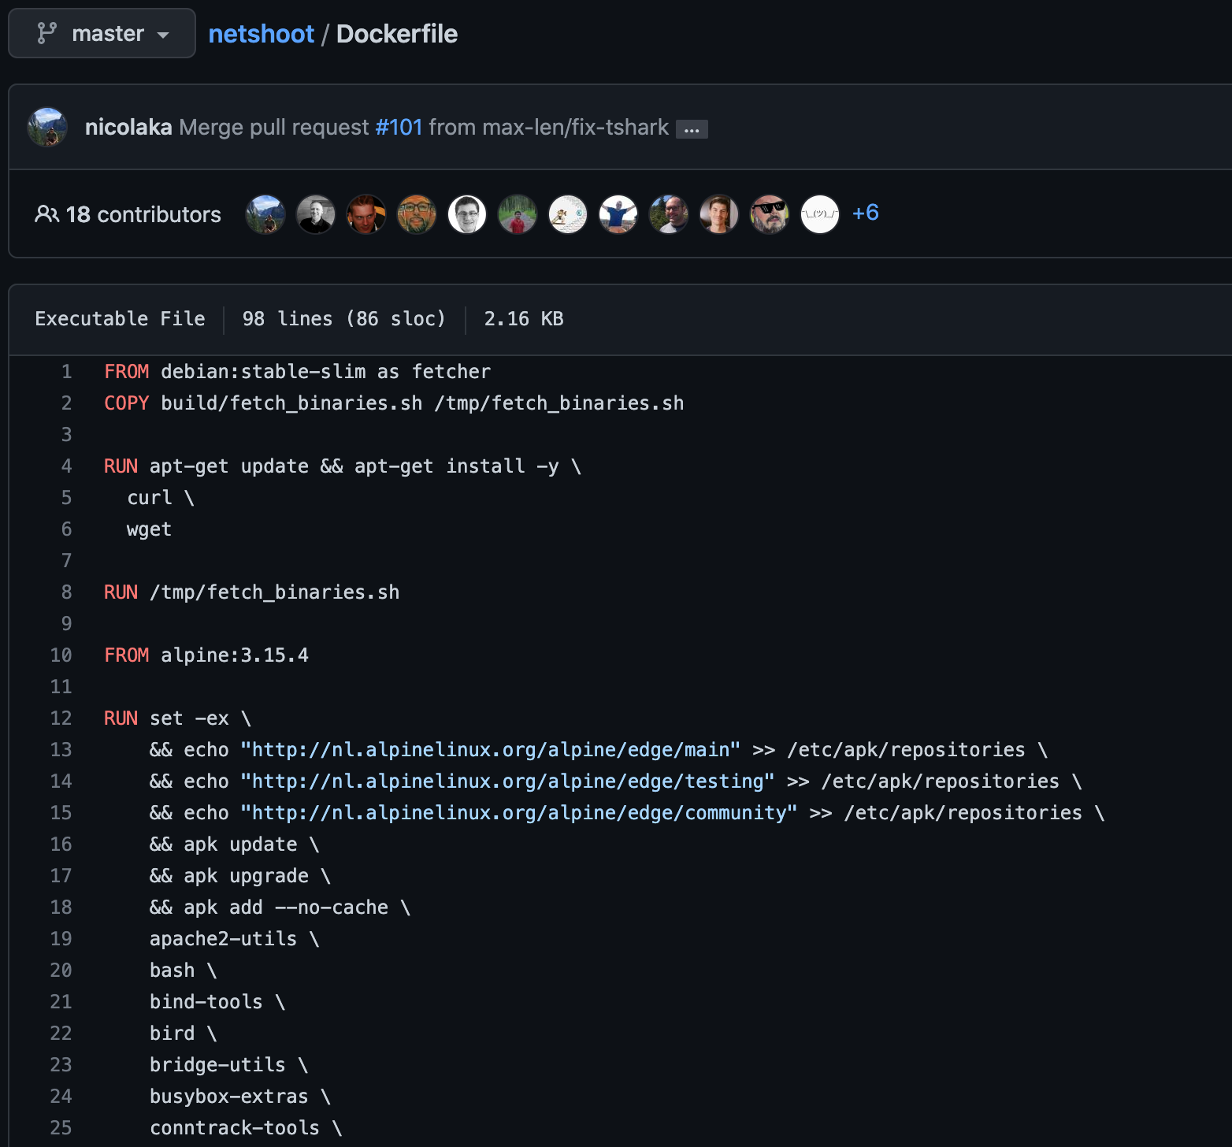Image resolution: width=1232 pixels, height=1147 pixels.
Task: Open the master branch dropdown
Action: pyautogui.click(x=102, y=33)
